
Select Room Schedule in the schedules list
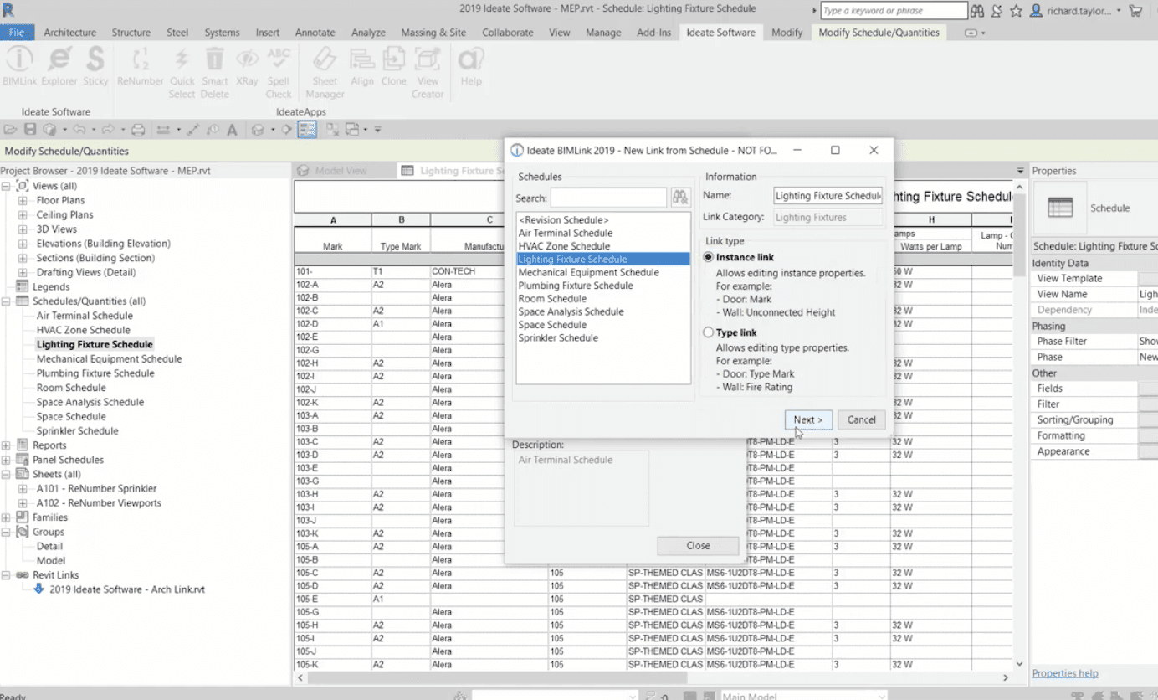552,299
